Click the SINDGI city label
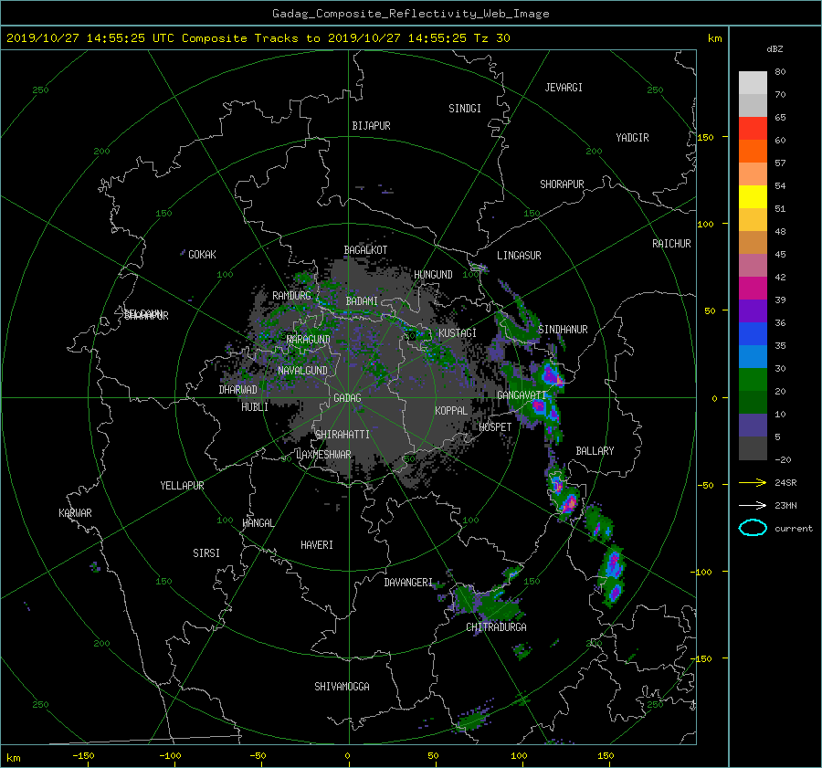This screenshot has height=768, width=822. point(465,109)
